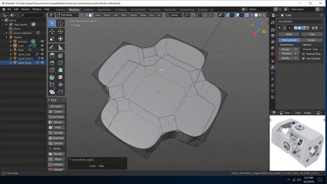The image size is (327, 184).
Task: Select the Extrude Region tool
Action: [x=52, y=56]
